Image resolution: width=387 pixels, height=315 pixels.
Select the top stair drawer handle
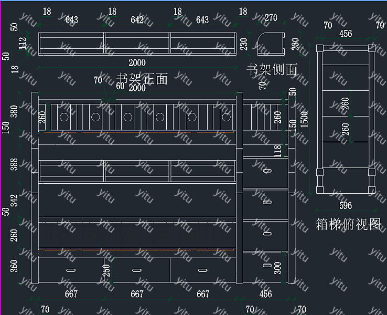(x=267, y=171)
